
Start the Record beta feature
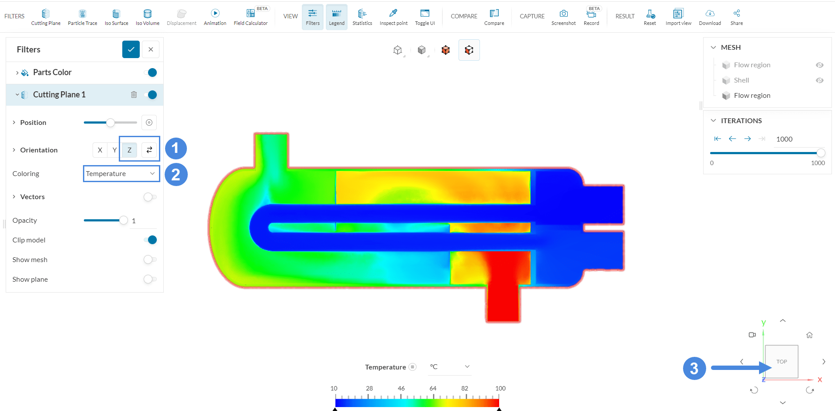click(x=591, y=16)
